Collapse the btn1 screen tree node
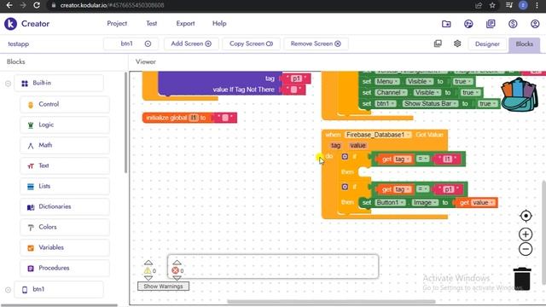The width and height of the screenshot is (546, 307). [8, 290]
